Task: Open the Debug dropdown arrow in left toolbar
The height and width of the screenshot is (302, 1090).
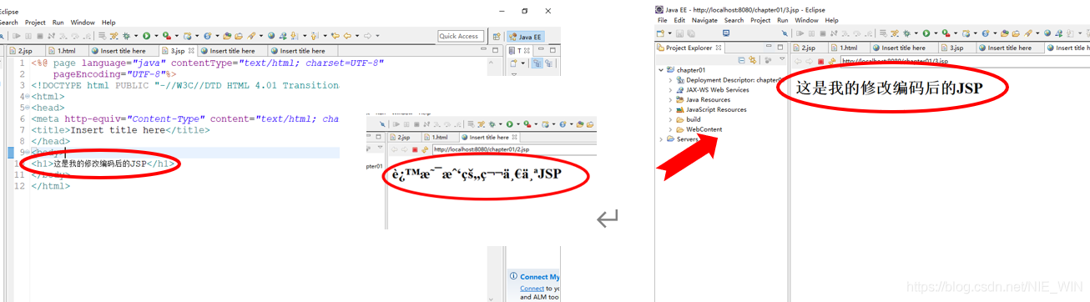Action: point(136,37)
